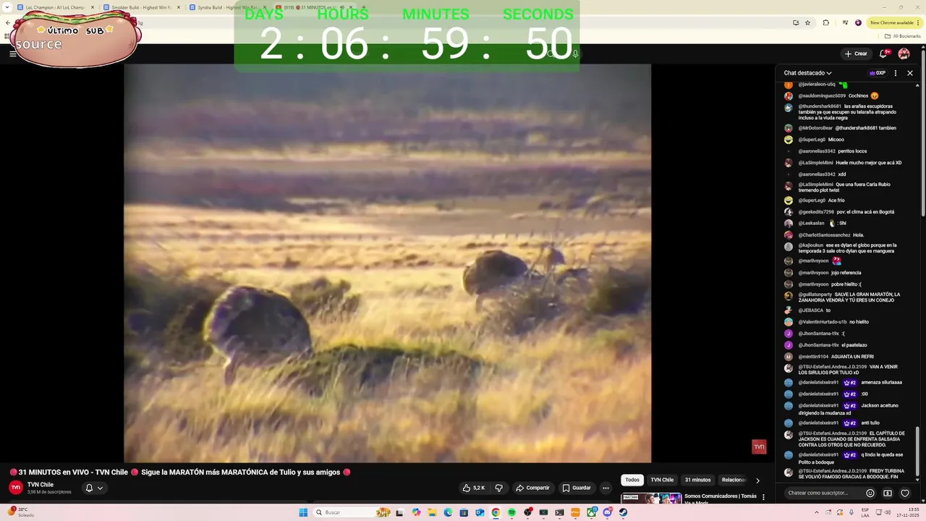The image size is (926, 521).
Task: Click the TVN watermark on video
Action: pyautogui.click(x=759, y=447)
